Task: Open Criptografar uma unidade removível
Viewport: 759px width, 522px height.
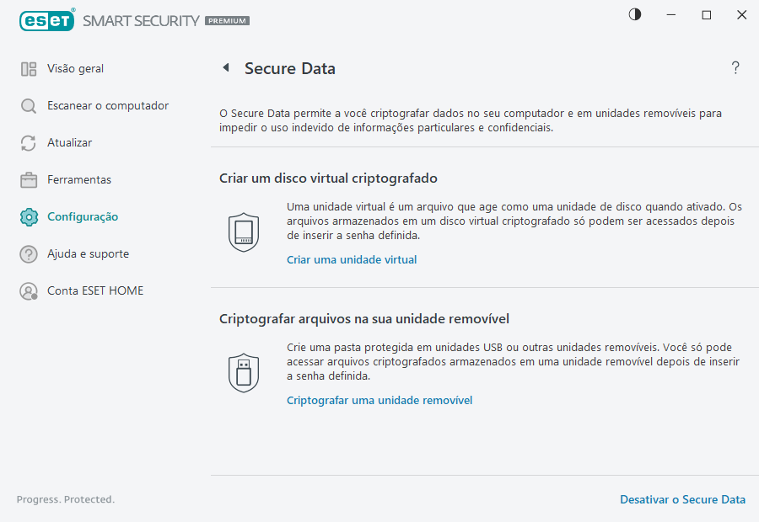Action: [x=379, y=400]
